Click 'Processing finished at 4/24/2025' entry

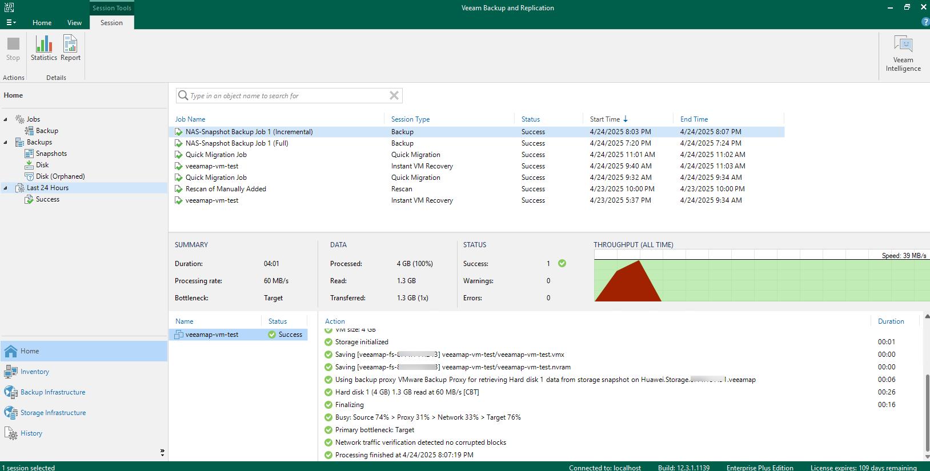pyautogui.click(x=404, y=455)
